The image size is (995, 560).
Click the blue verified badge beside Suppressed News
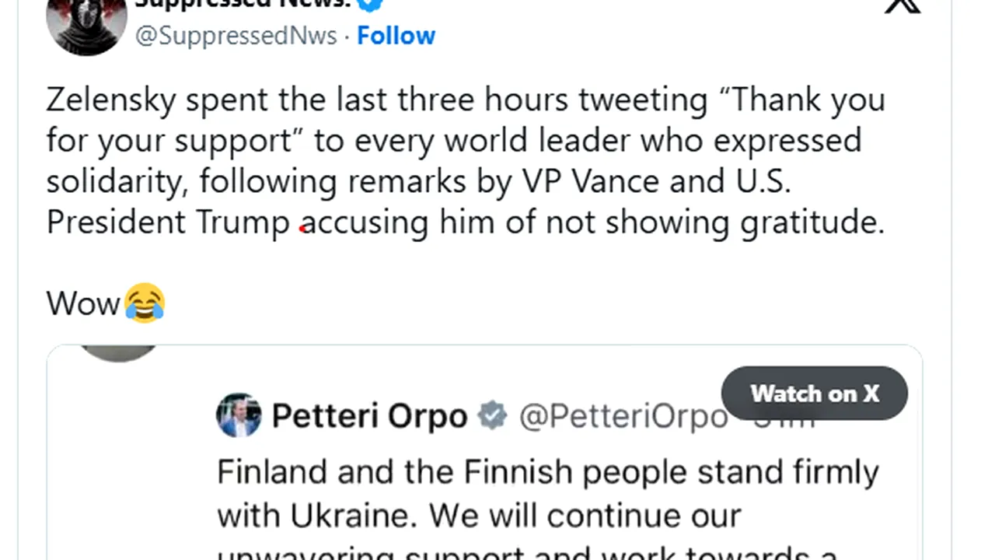coord(369,4)
